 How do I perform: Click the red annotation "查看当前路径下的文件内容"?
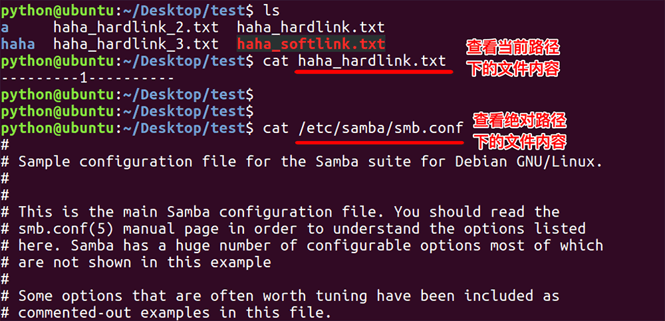pyautogui.click(x=513, y=58)
